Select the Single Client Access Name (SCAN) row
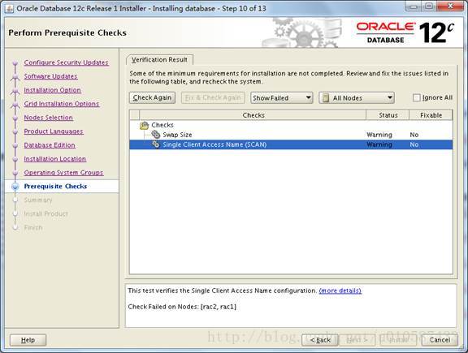 pyautogui.click(x=291, y=144)
